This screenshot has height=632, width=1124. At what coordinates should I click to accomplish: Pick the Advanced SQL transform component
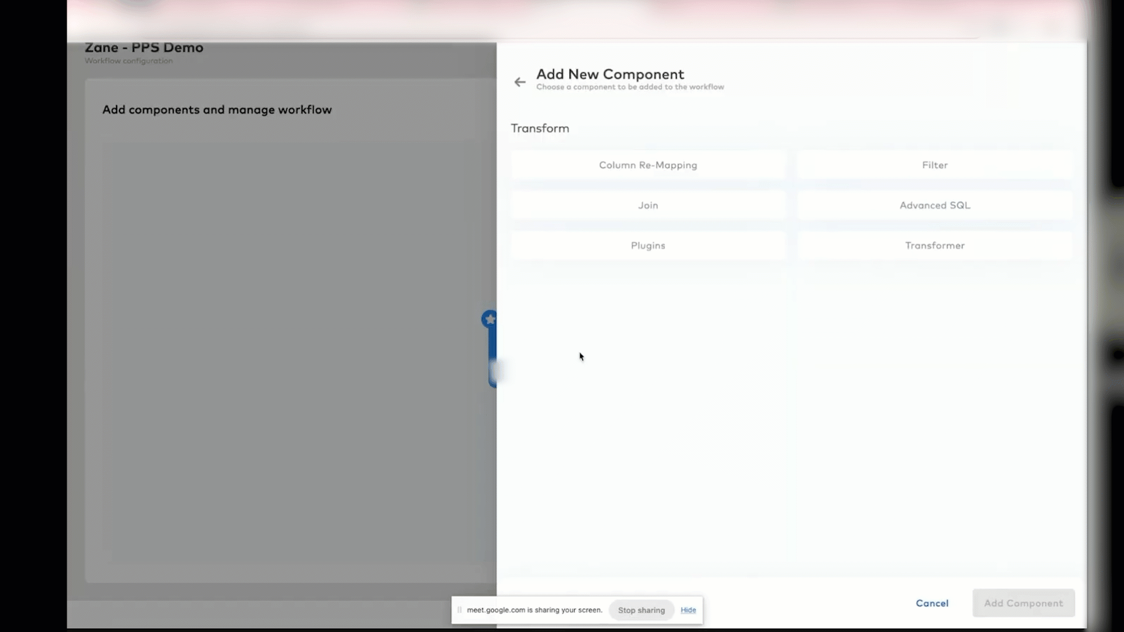[934, 205]
